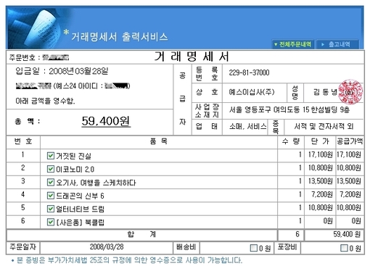Click the deposit date 2008년03월28일
This screenshot has width=370, height=266.
coord(78,71)
